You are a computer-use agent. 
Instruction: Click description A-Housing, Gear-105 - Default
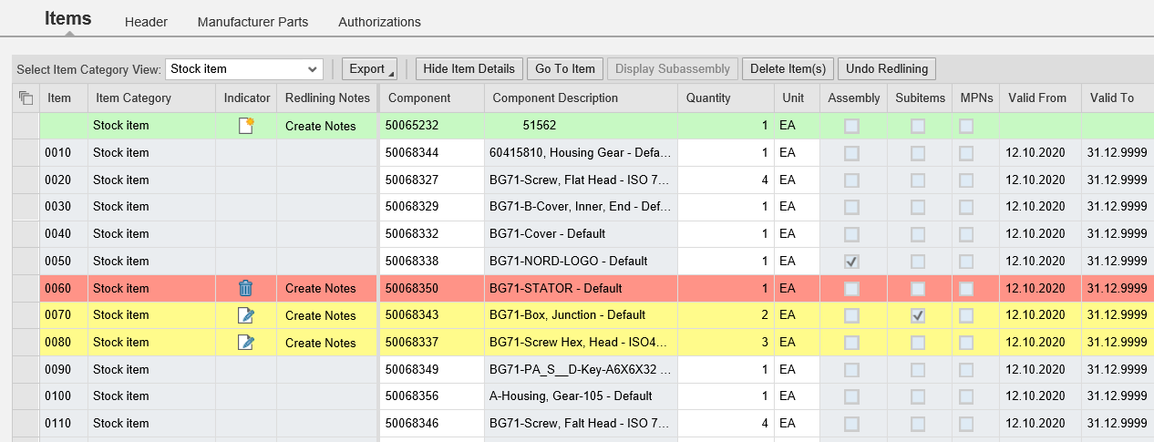(x=571, y=396)
